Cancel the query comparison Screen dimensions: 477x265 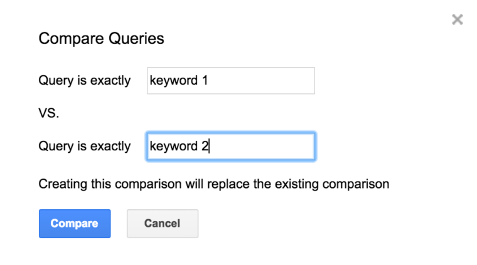(163, 224)
